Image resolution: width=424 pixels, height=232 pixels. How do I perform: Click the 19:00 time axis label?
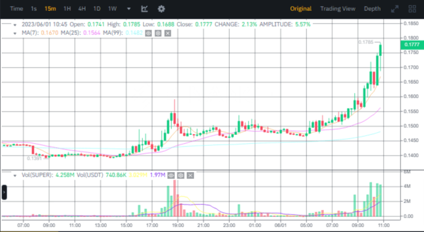(177, 225)
